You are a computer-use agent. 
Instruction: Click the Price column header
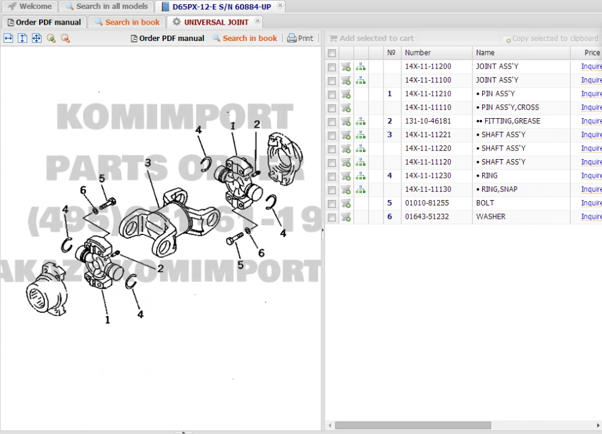point(586,52)
